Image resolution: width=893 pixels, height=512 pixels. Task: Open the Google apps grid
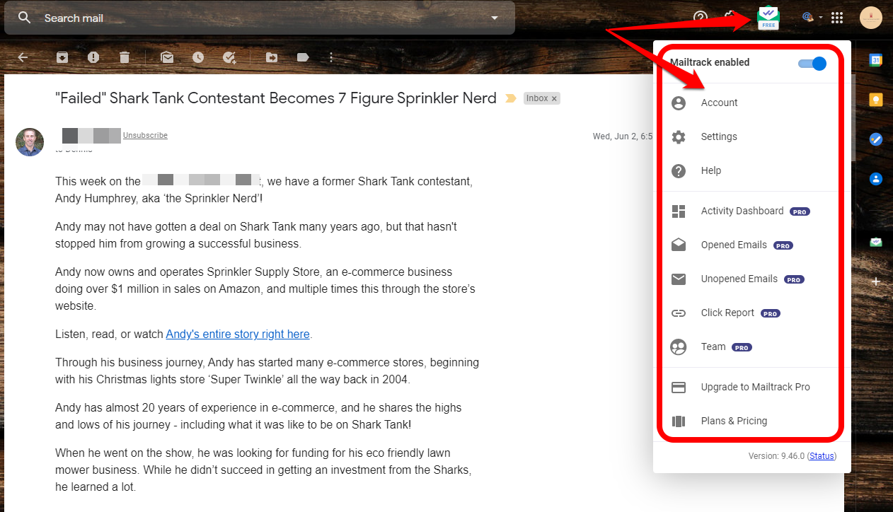837,18
